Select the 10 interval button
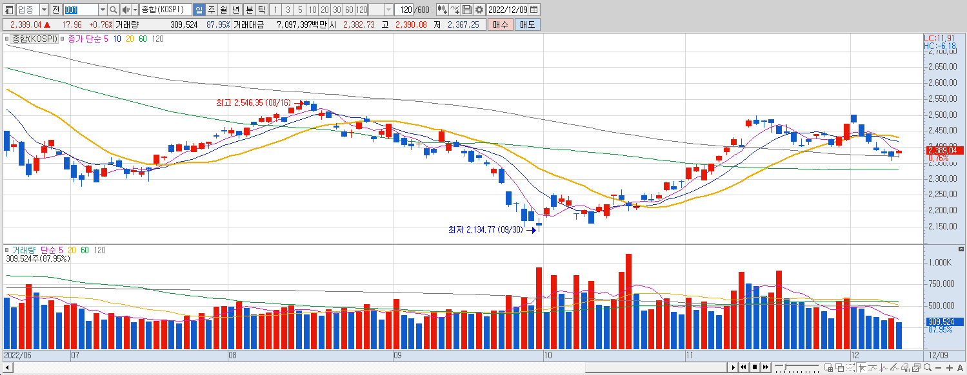The image size is (967, 375). 312,10
